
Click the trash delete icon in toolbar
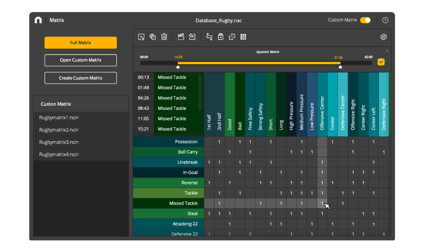click(164, 37)
